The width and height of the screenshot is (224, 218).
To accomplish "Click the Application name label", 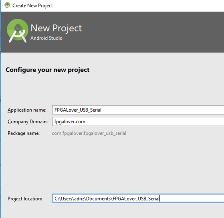I will [27, 110].
